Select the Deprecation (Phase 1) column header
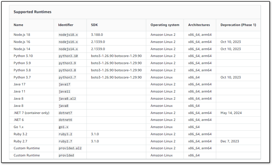Viewport: 272px width, 165px height. pyautogui.click(x=238, y=25)
